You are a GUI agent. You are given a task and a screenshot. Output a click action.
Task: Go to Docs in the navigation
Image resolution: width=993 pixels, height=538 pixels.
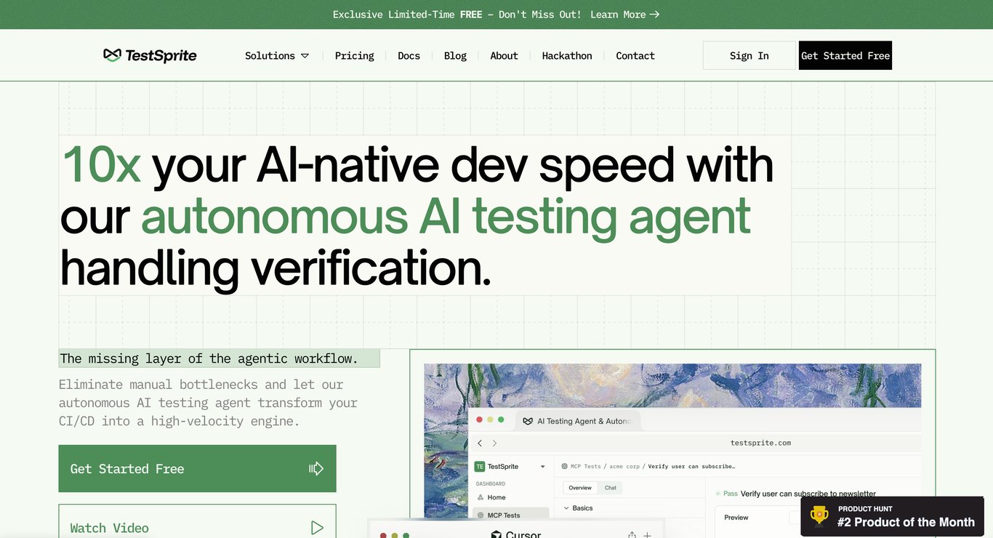[409, 55]
